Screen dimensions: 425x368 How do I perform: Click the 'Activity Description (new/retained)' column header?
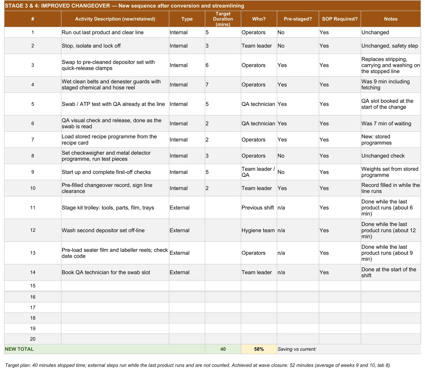click(115, 19)
